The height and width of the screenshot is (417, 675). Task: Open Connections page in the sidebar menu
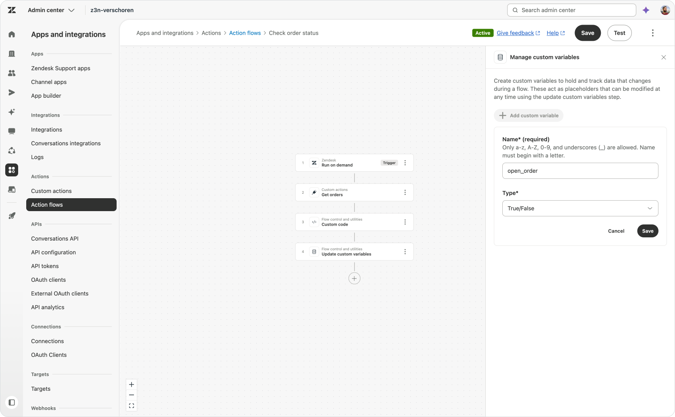pyautogui.click(x=48, y=341)
